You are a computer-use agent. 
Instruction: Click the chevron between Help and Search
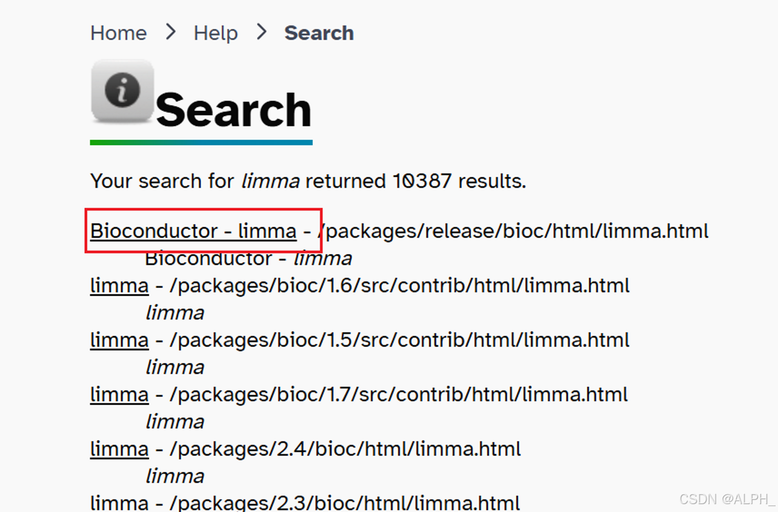[262, 32]
